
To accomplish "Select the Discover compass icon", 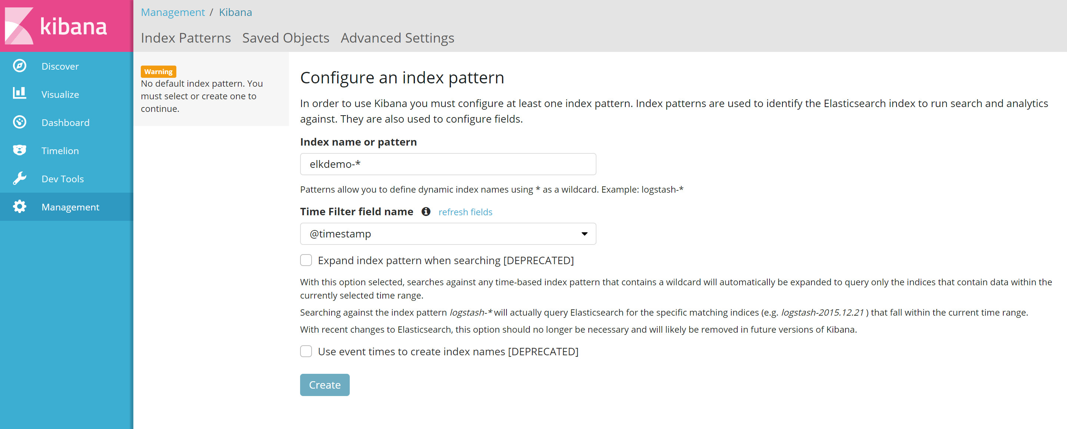I will (x=20, y=66).
